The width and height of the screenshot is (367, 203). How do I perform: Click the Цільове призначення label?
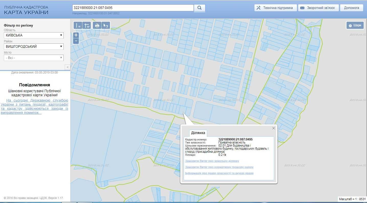pos(201,146)
